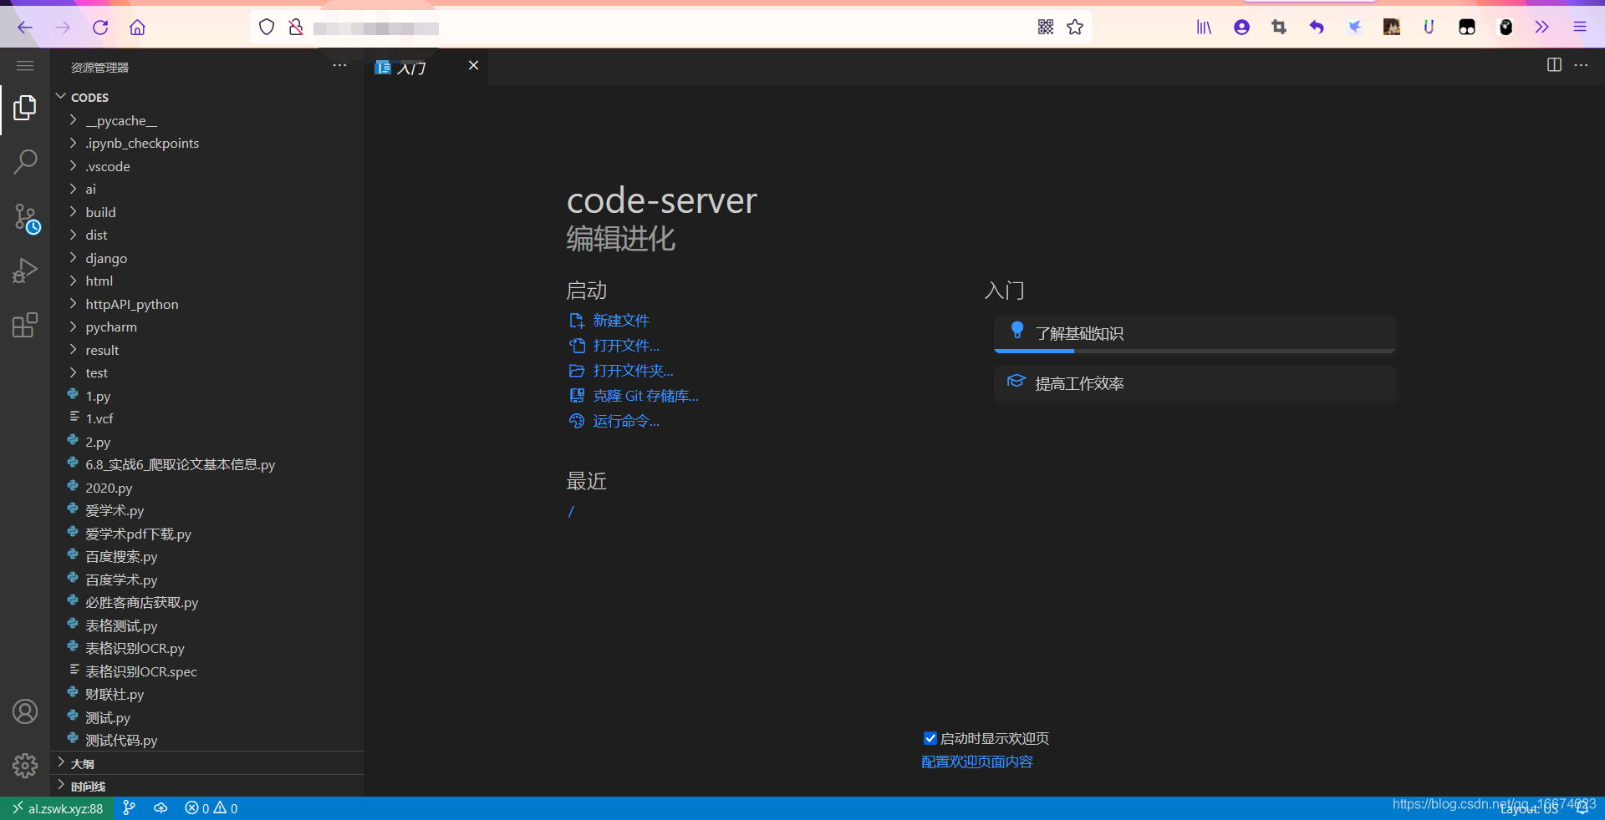This screenshot has height=820, width=1605.
Task: Open editor more actions ellipsis
Action: [1581, 65]
